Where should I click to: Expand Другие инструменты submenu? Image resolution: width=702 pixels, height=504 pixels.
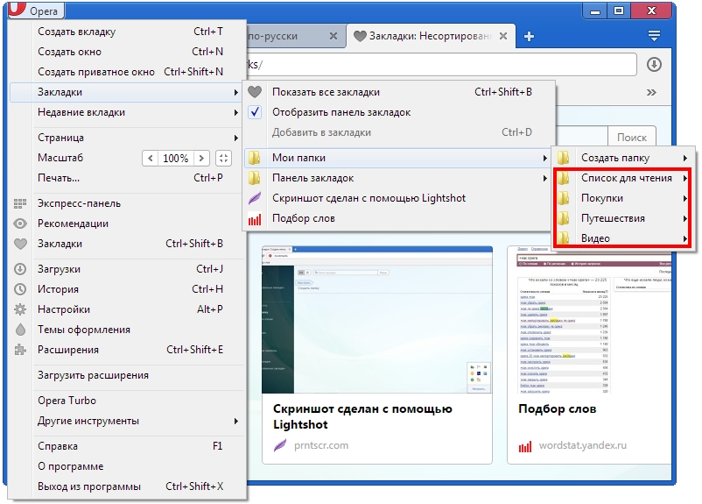pyautogui.click(x=128, y=421)
